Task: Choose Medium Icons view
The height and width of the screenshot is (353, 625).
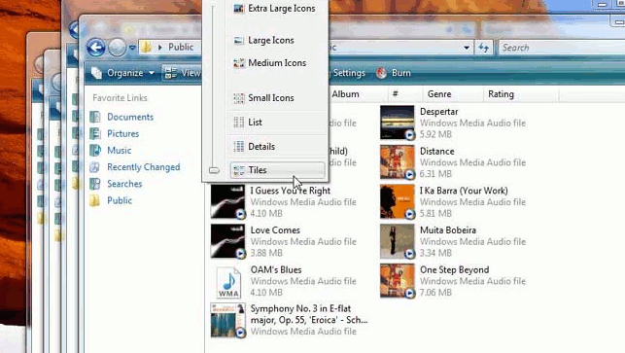Action: coord(277,63)
